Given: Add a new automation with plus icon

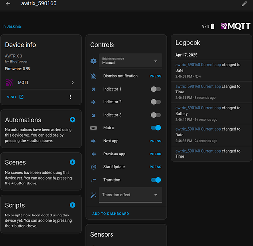Looking at the screenshot, I should (x=72, y=120).
